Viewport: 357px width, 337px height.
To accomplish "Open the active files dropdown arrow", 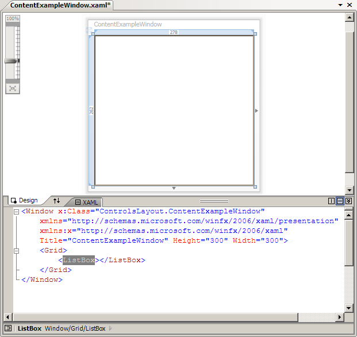I will [x=340, y=5].
